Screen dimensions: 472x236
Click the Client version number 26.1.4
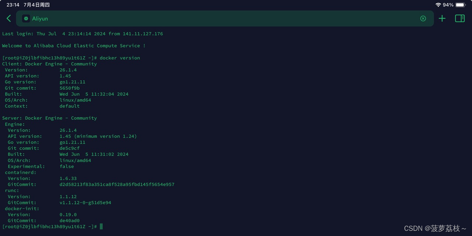pos(68,70)
